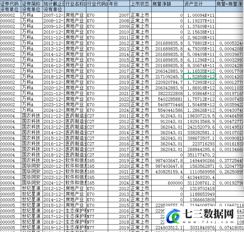This screenshot has width=244, height=232.
Task: Click total assets cell 1.00094E+11
Action: coord(200,15)
